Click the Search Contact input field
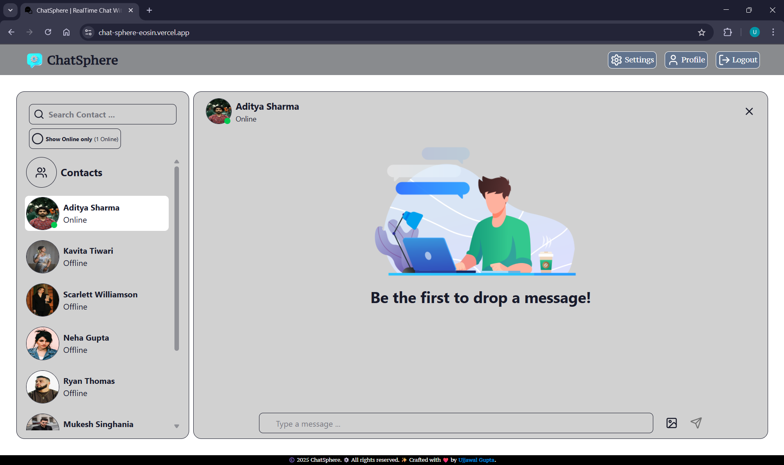The height and width of the screenshot is (465, 784). coord(103,114)
